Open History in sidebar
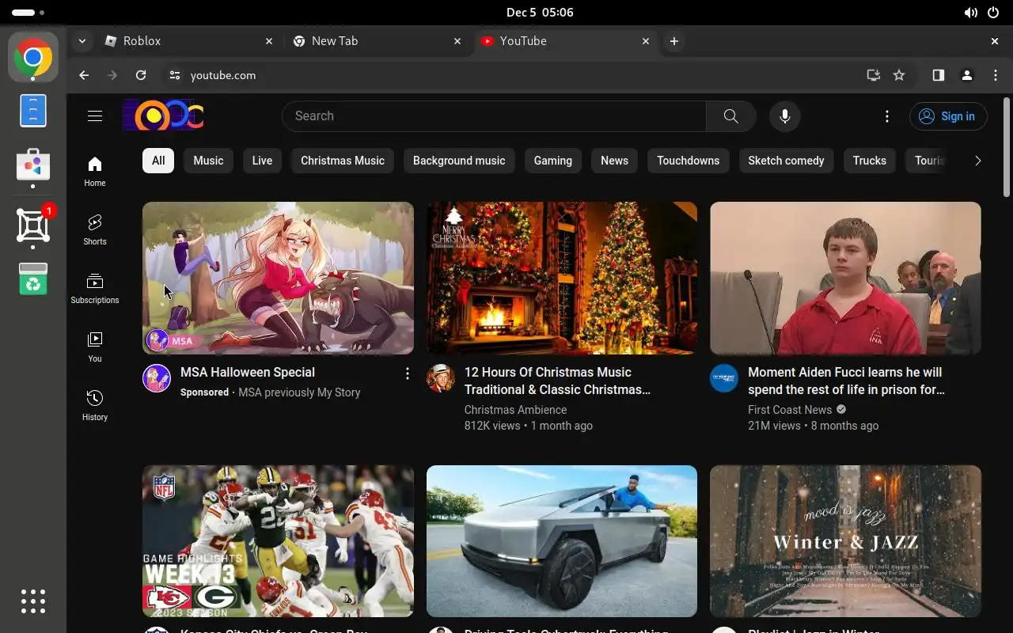This screenshot has height=633, width=1013. click(x=95, y=405)
